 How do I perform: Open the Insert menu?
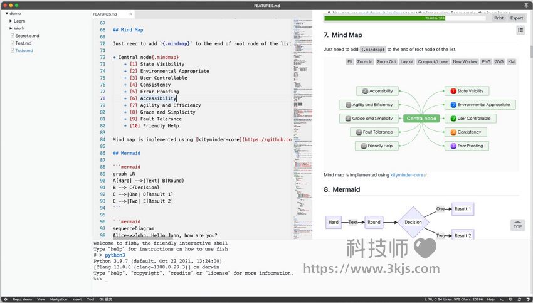point(77,300)
